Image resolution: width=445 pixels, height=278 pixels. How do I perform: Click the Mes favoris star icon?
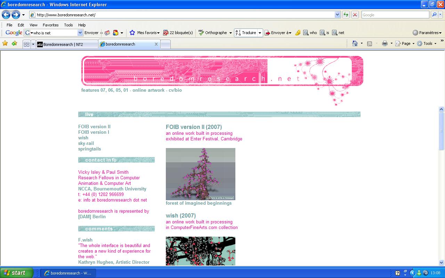pos(132,33)
